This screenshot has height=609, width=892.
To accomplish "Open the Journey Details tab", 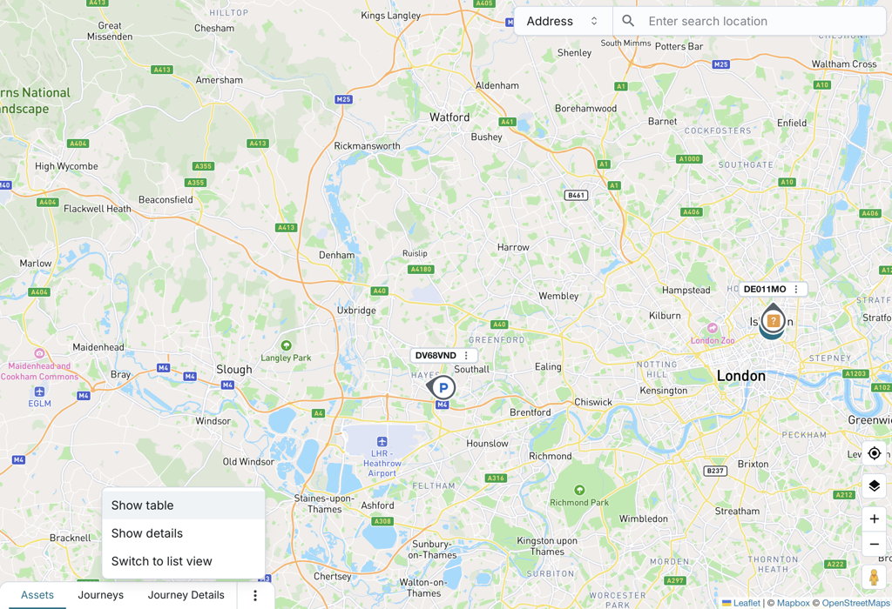I will pyautogui.click(x=186, y=595).
